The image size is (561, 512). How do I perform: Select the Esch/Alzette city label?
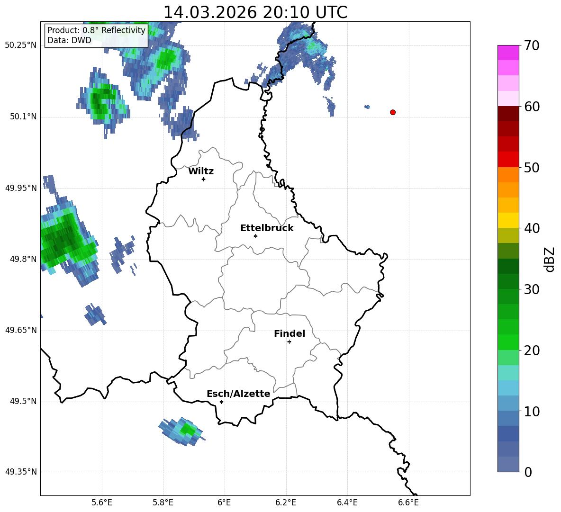238,394
